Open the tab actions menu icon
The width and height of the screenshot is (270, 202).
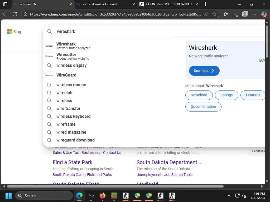[x=5, y=4]
